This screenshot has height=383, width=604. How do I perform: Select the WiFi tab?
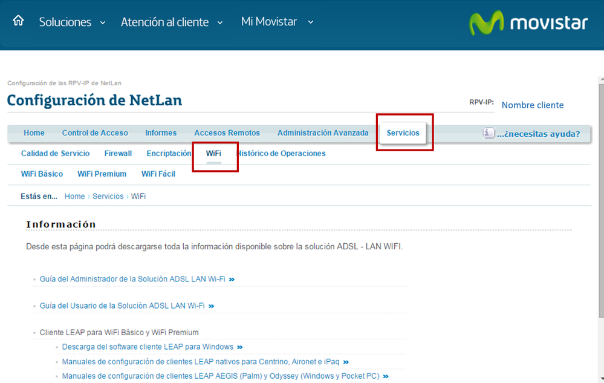click(215, 153)
